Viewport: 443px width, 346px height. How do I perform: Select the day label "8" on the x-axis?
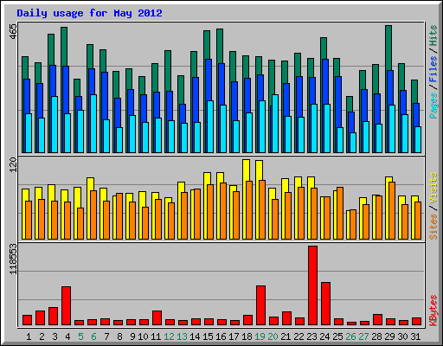point(119,336)
